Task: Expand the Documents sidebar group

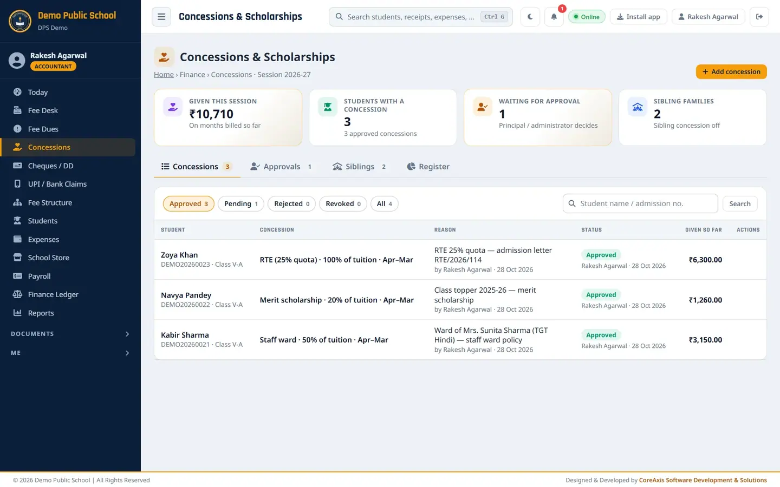Action: 70,334
